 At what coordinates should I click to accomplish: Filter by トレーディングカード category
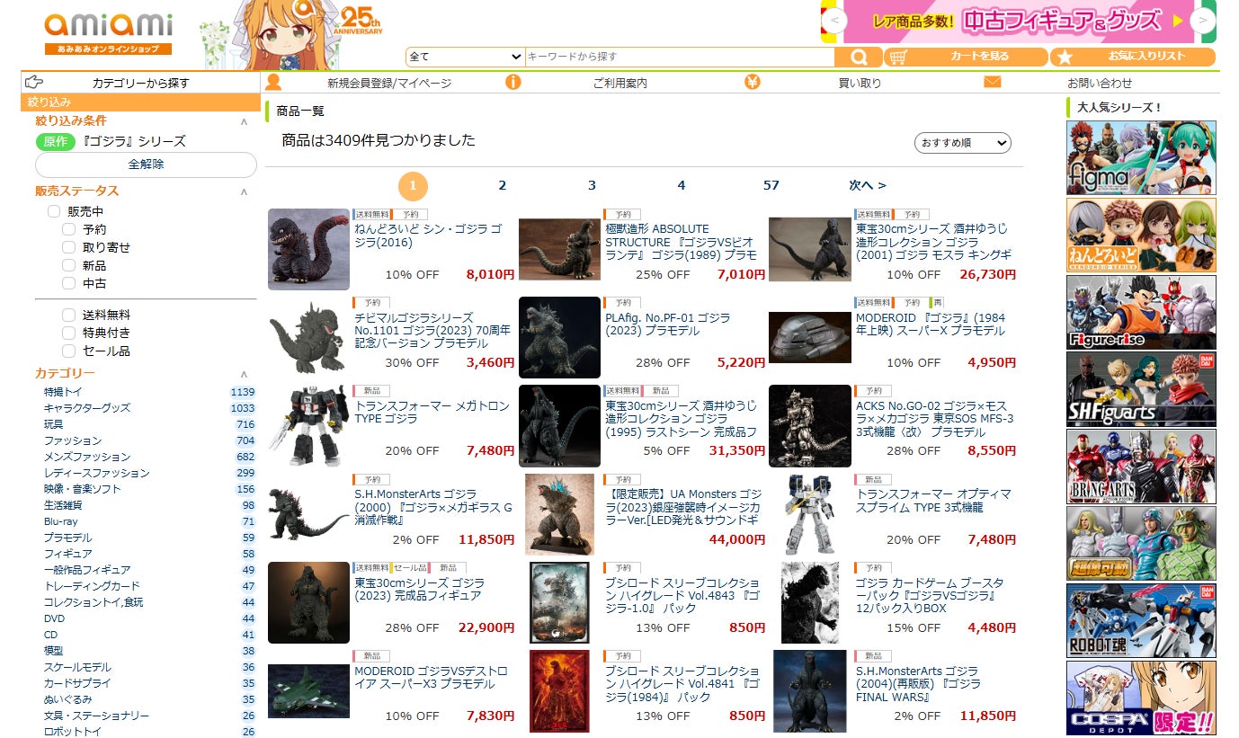click(92, 586)
